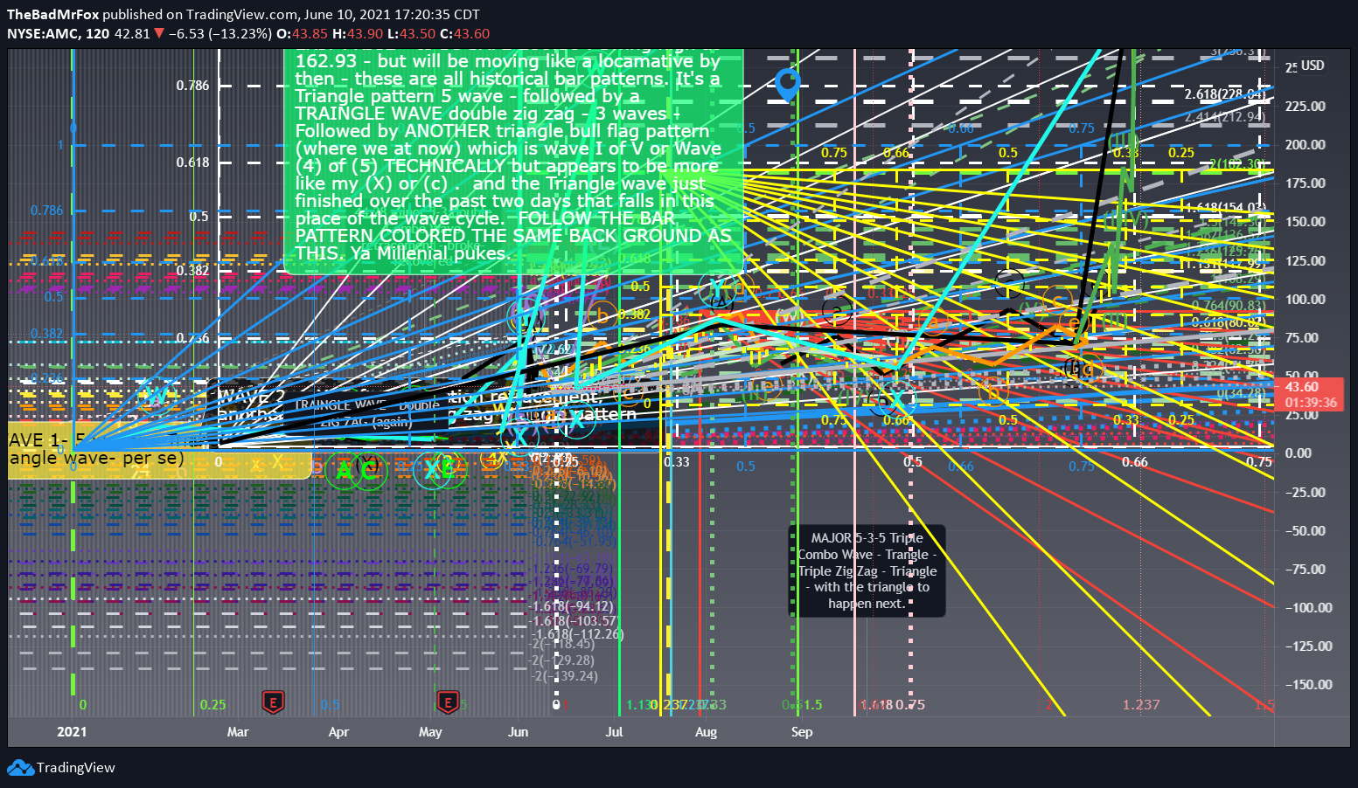The width and height of the screenshot is (1358, 788).
Task: Open the earnings E marker before April
Action: (273, 702)
